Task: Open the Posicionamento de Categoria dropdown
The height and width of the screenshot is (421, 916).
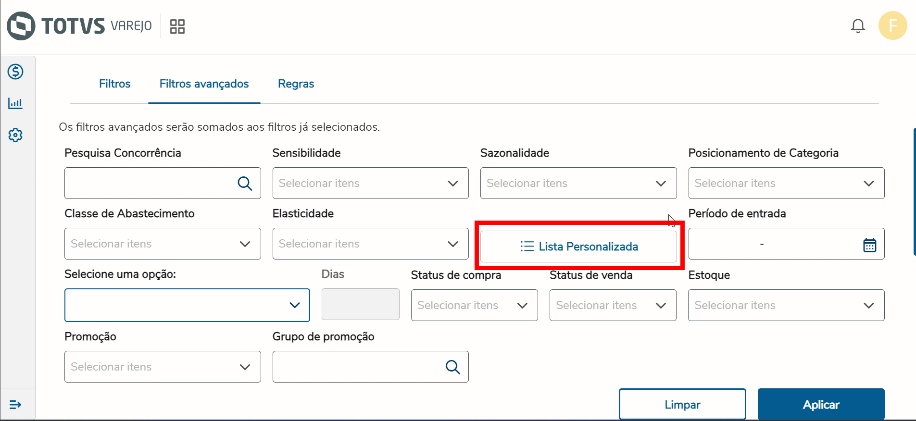Action: tap(786, 183)
